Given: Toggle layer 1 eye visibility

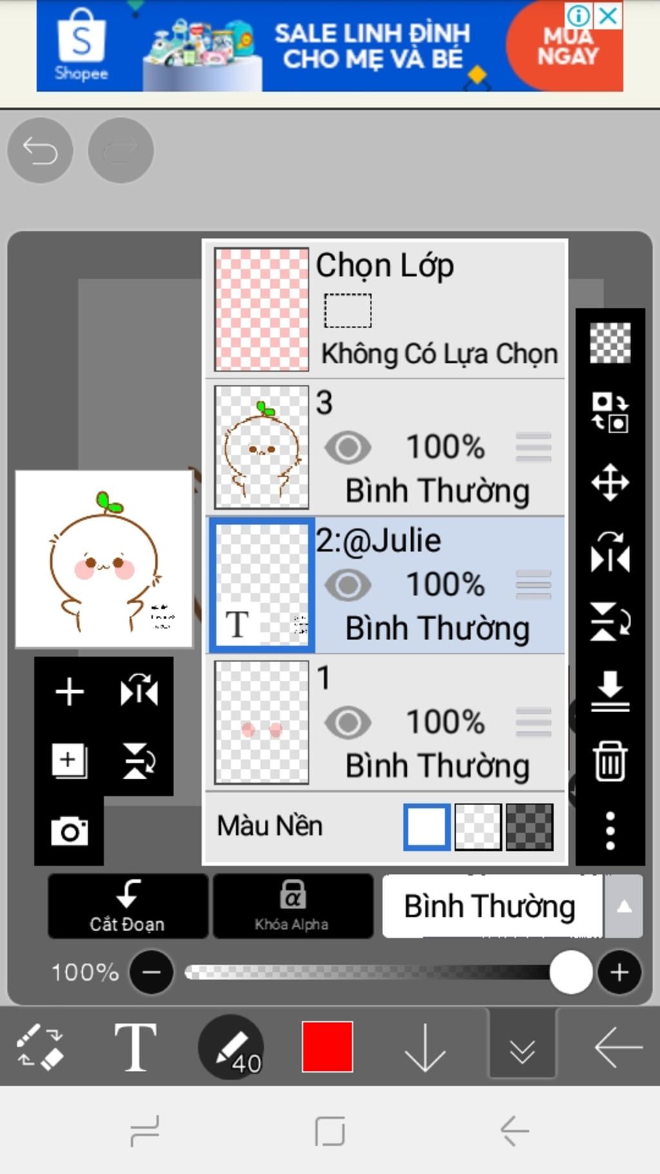Looking at the screenshot, I should (348, 722).
